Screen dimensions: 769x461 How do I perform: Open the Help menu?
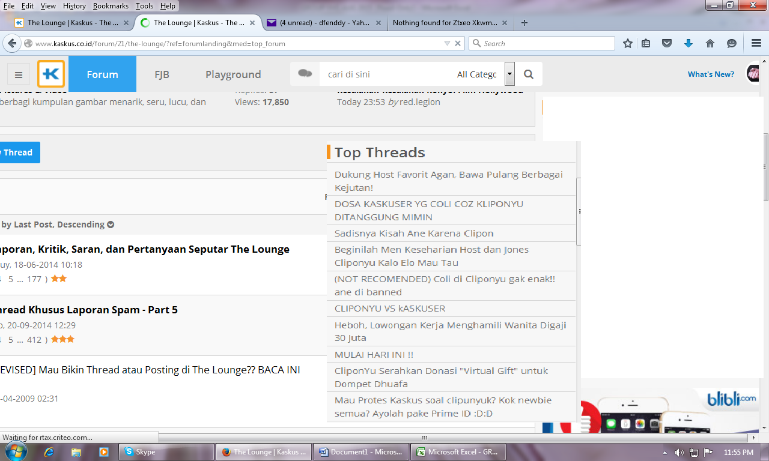[168, 5]
